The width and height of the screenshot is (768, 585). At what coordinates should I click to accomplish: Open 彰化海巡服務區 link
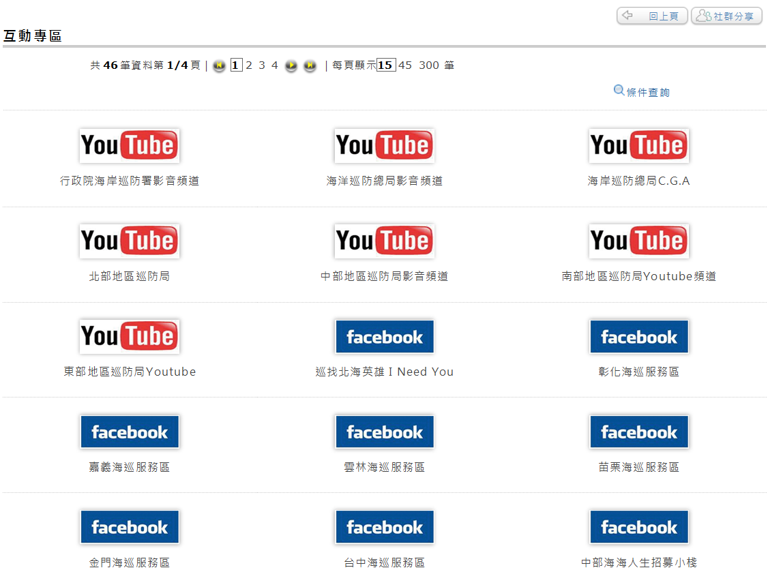[638, 372]
